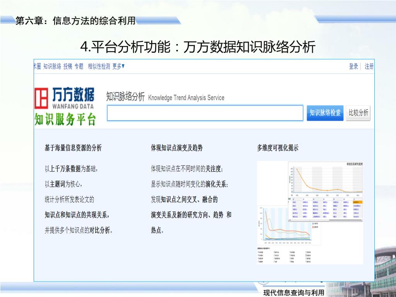Click the text 以上千万条数据为基础
Image resolution: width=396 pixels, height=297 pixels.
71,169
